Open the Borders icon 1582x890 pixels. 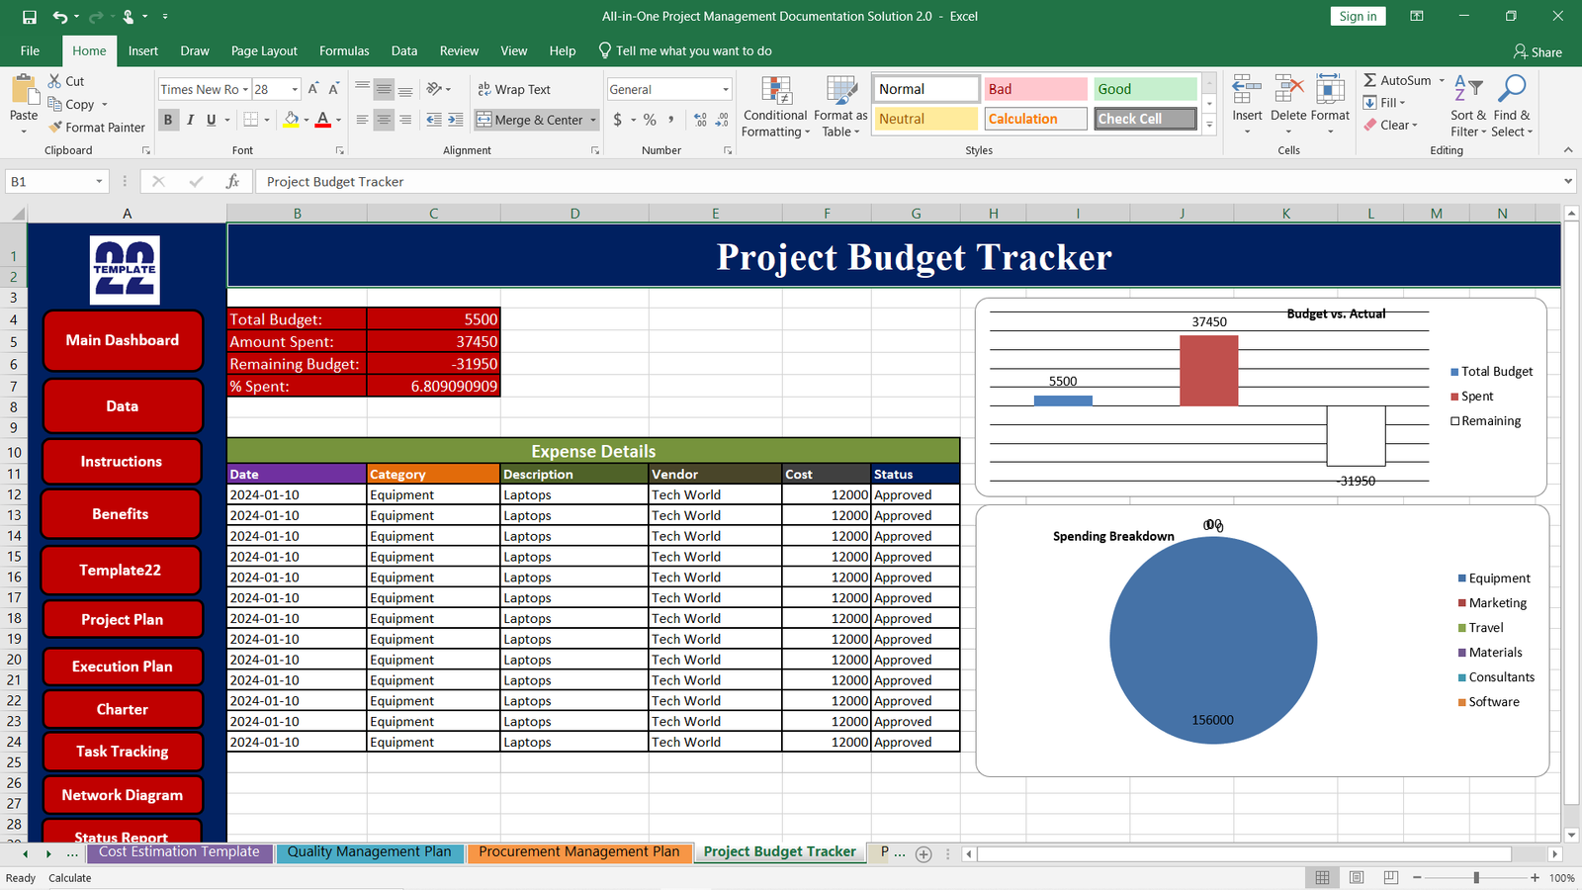251,120
